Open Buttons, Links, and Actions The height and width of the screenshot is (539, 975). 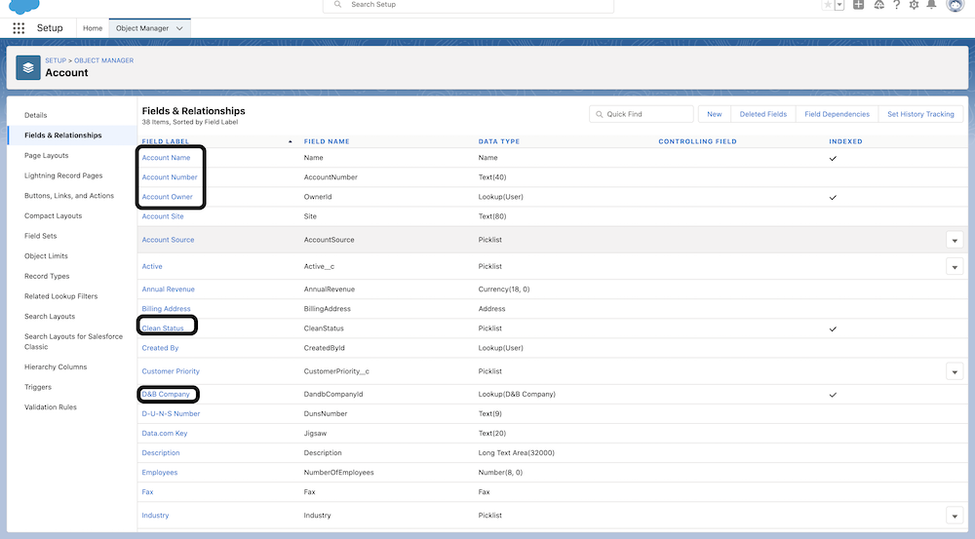[69, 195]
